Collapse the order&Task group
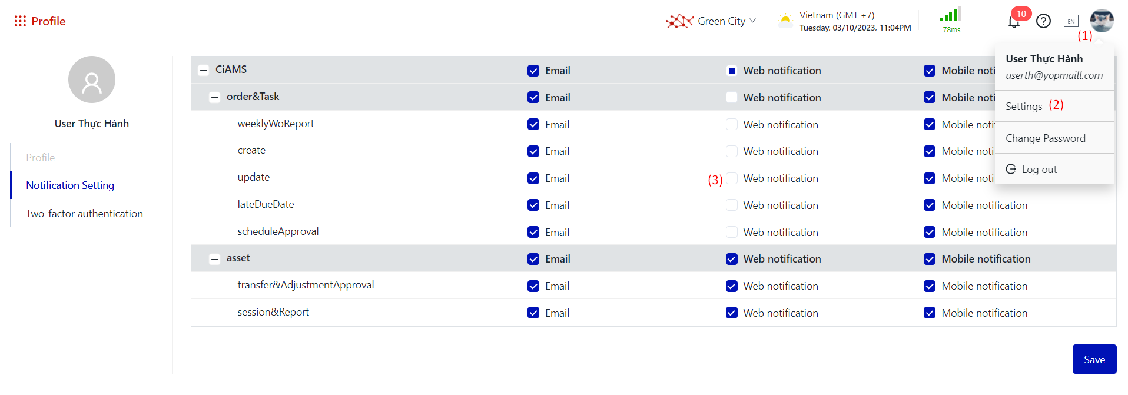The image size is (1128, 395). (215, 97)
